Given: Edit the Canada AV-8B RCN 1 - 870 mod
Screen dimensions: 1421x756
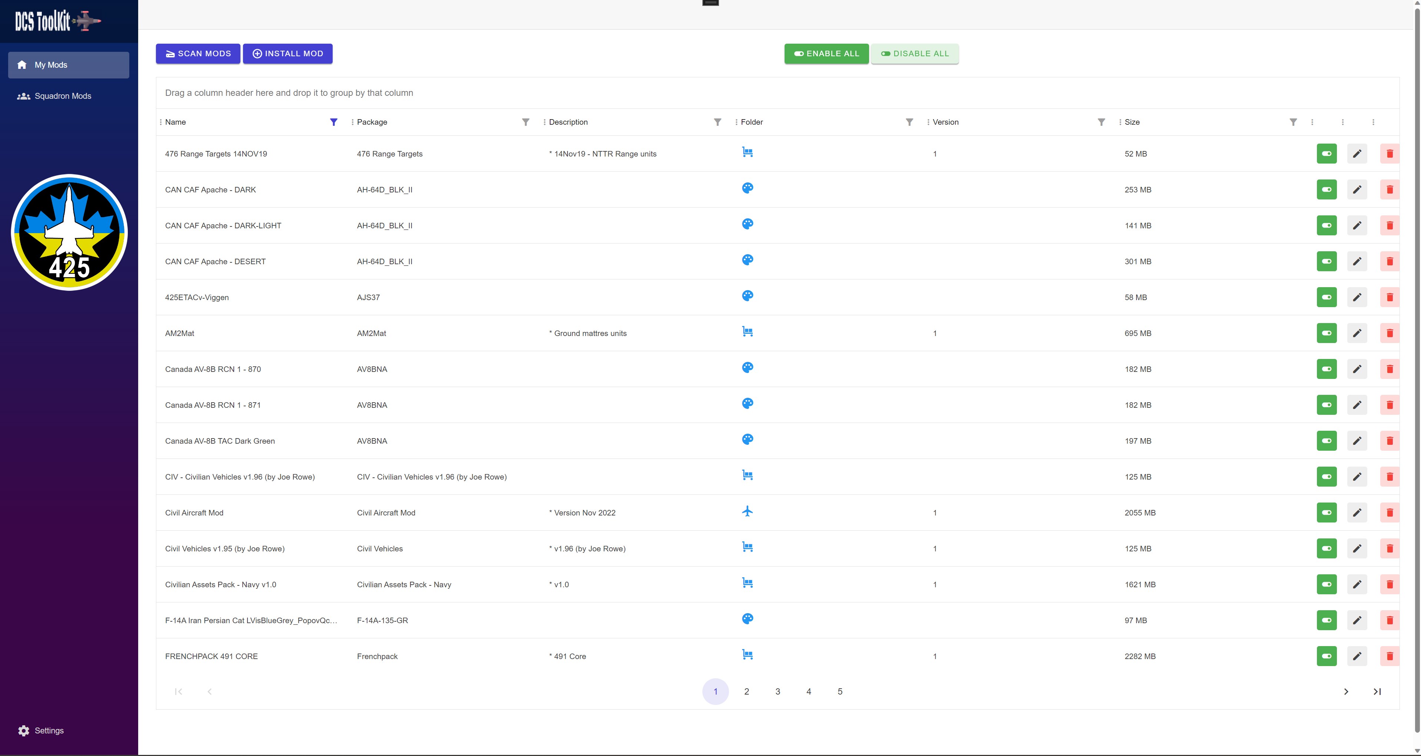Looking at the screenshot, I should point(1357,369).
